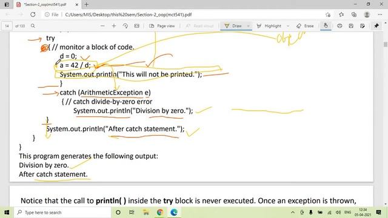This screenshot has width=388, height=218.
Task: Click the Save as icon
Action: (363, 25)
